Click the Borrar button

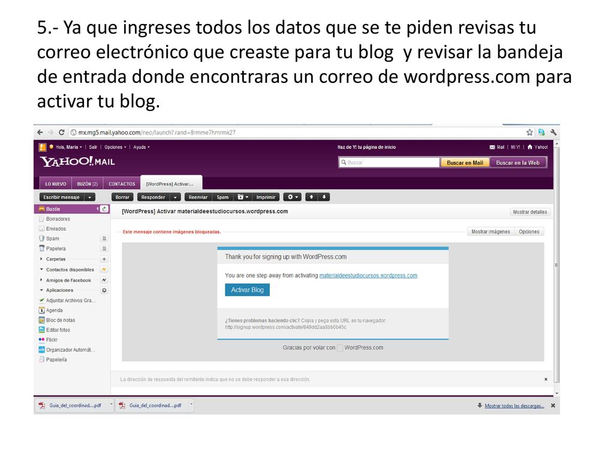click(x=122, y=197)
